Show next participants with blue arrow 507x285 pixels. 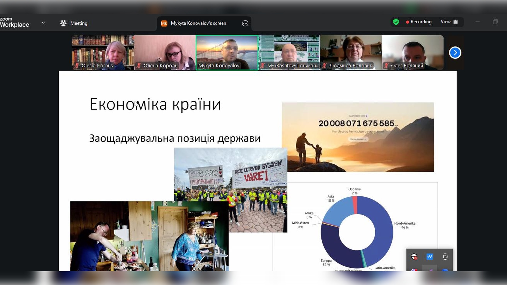point(455,53)
